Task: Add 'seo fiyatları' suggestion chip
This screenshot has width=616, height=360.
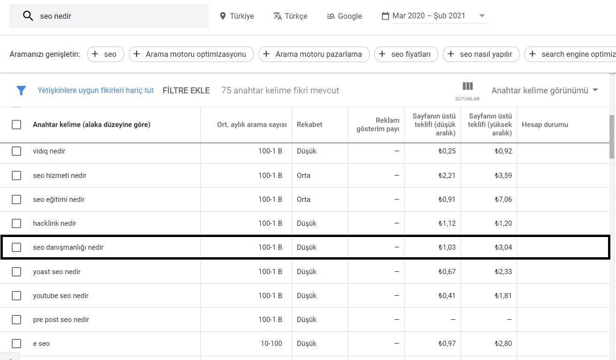Action: pyautogui.click(x=406, y=54)
